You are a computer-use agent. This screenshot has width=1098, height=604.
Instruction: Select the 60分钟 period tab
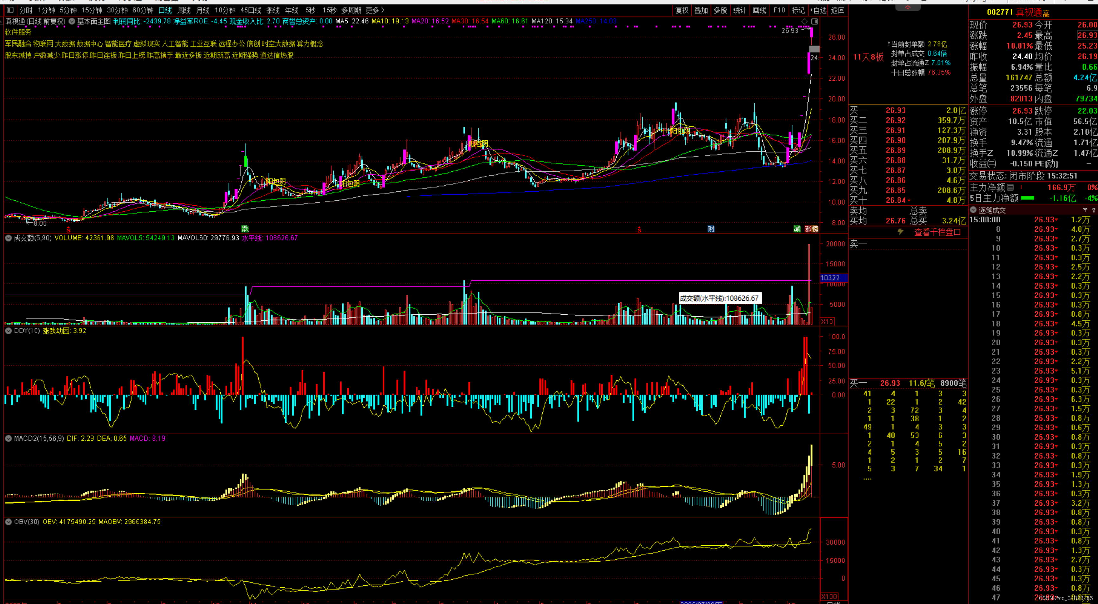(x=143, y=10)
